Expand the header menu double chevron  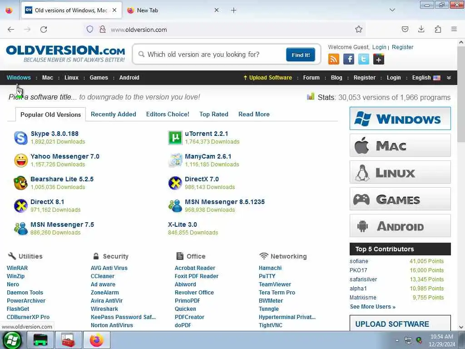pos(449,78)
